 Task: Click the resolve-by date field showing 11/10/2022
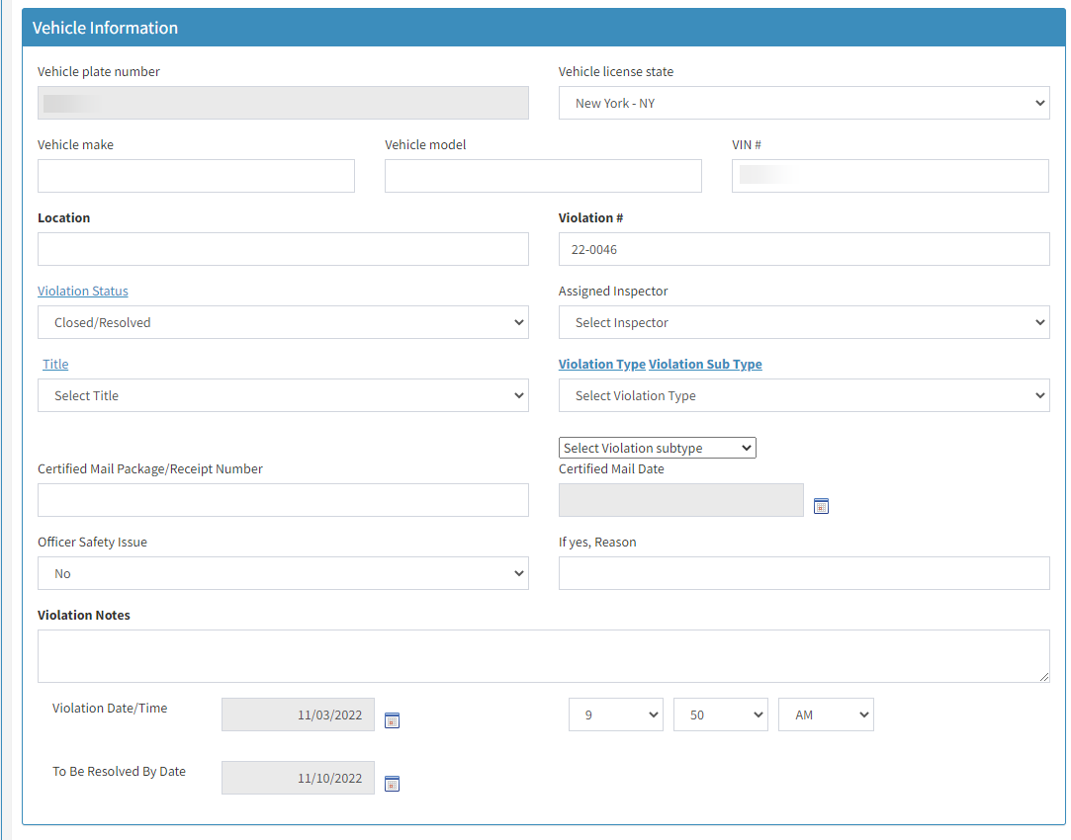click(x=298, y=778)
